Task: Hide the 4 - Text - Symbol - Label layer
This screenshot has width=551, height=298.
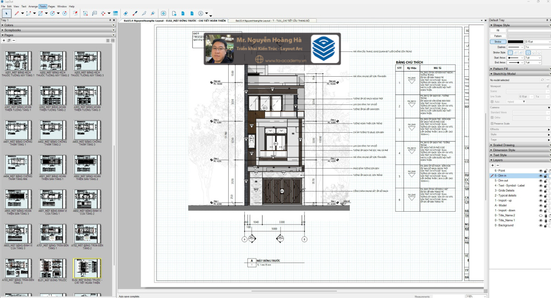Action: point(541,186)
